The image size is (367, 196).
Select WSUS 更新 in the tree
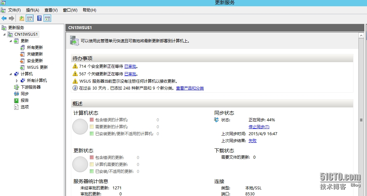[38, 67]
